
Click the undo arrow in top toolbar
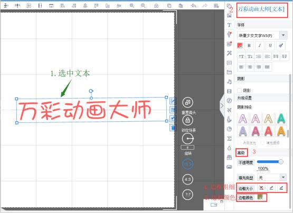coord(194,6)
